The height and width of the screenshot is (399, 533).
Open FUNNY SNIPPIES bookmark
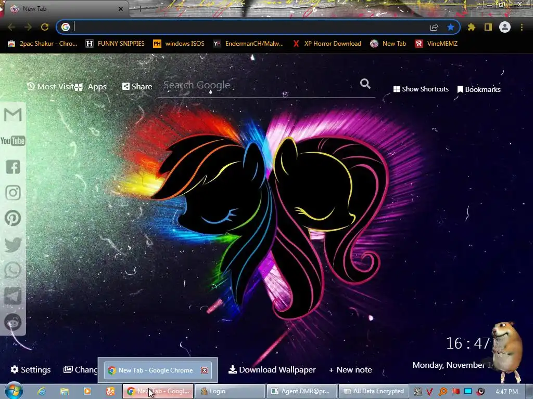coord(115,44)
